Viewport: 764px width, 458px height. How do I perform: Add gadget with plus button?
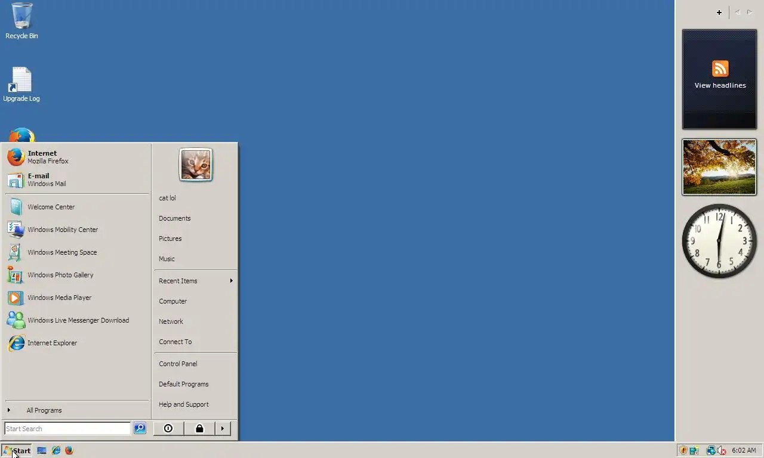(719, 13)
